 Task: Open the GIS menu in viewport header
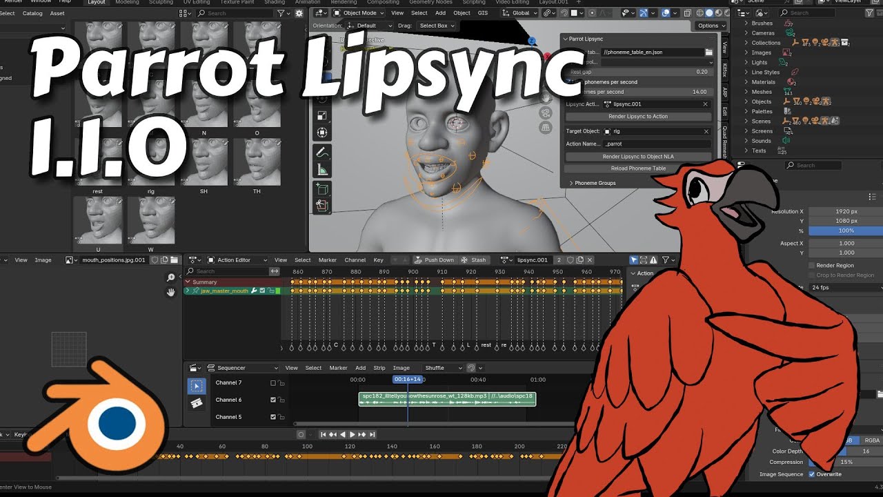tap(483, 12)
